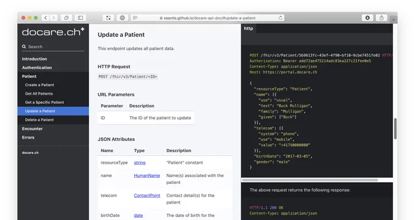Click the docare.ch logo

point(53,32)
